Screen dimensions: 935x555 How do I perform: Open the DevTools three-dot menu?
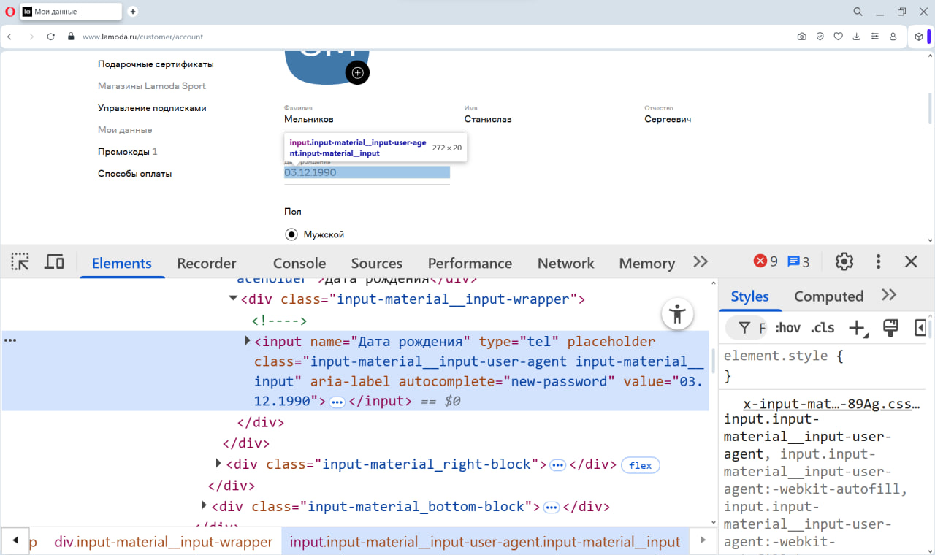(x=878, y=262)
